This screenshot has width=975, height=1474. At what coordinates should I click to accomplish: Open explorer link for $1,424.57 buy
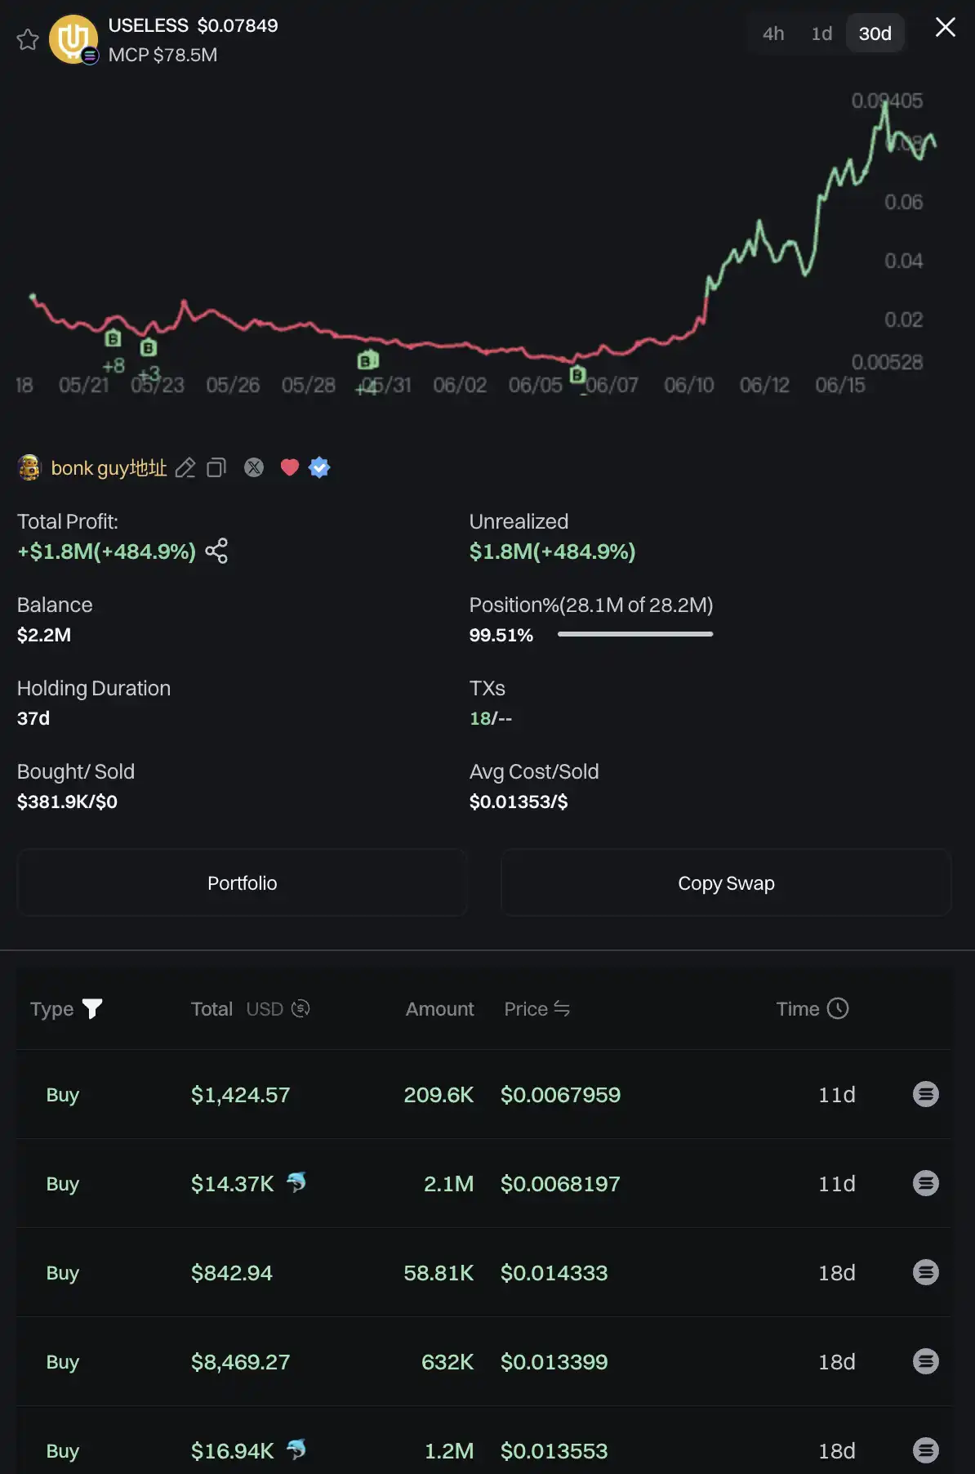(925, 1094)
